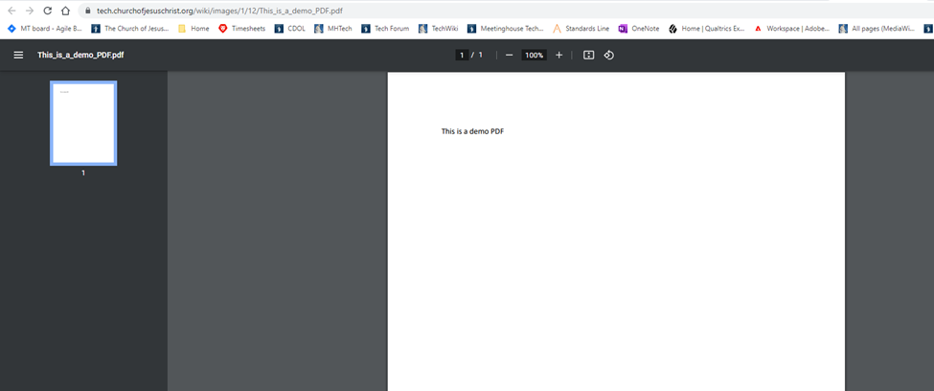Click the 100% zoom level field

[534, 56]
